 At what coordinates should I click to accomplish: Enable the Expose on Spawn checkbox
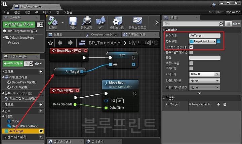(191, 63)
